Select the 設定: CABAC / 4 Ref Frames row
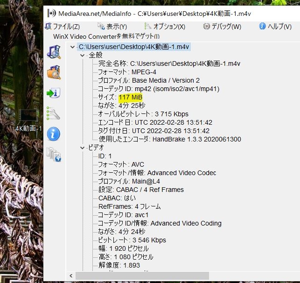The image size is (300, 283). coord(141,190)
